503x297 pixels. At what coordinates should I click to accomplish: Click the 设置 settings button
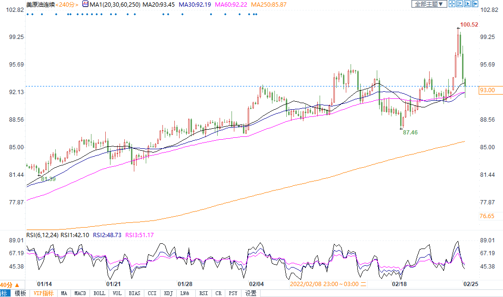tap(251, 293)
